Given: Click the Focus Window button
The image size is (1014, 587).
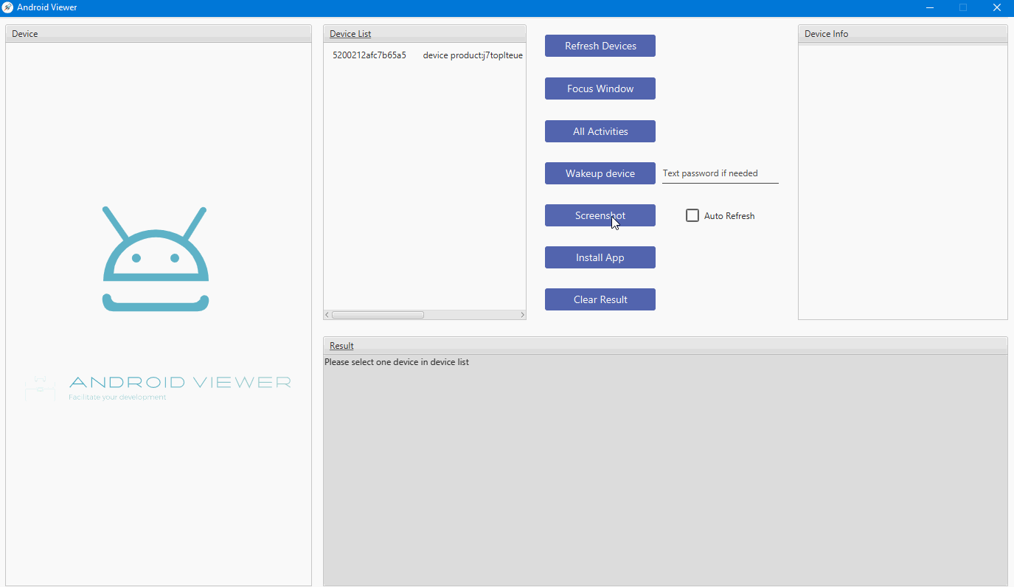Looking at the screenshot, I should [x=600, y=88].
